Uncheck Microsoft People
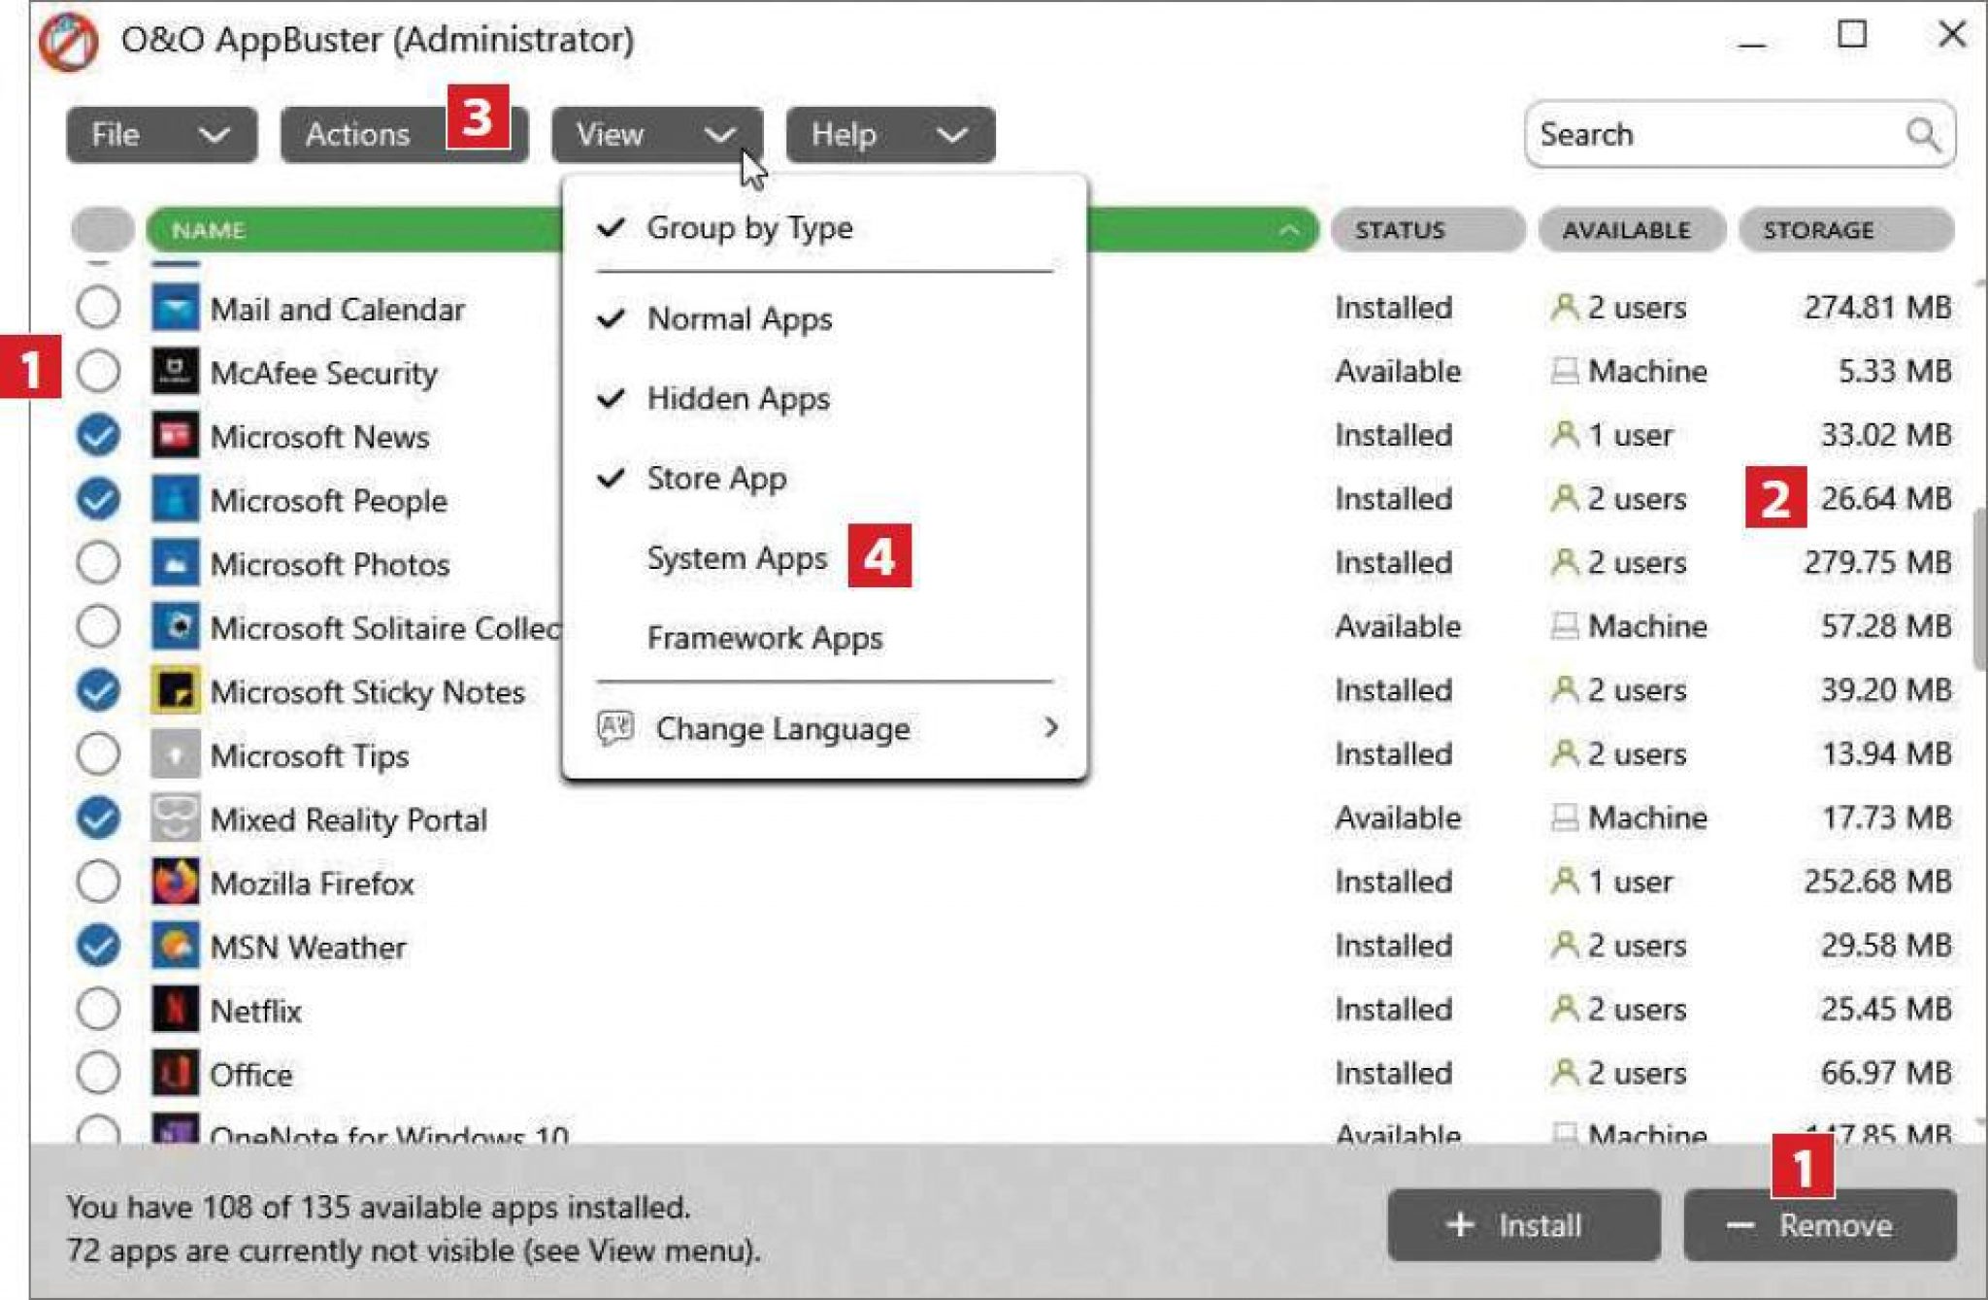This screenshot has width=1988, height=1300. [x=98, y=500]
